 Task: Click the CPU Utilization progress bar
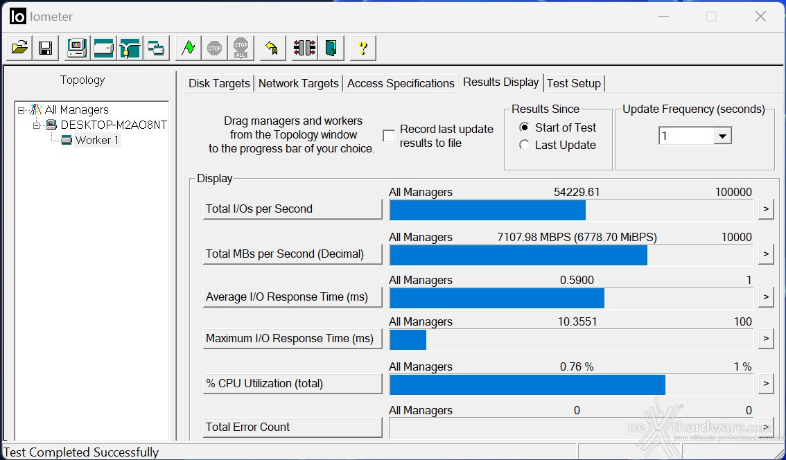(571, 385)
